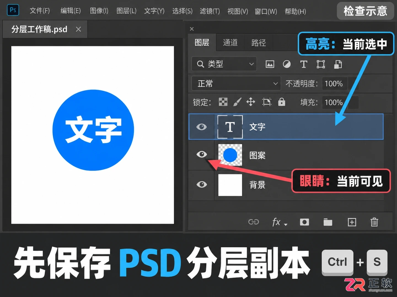The width and height of the screenshot is (397, 297).
Task: Switch to the 路径 tab
Action: [259, 43]
